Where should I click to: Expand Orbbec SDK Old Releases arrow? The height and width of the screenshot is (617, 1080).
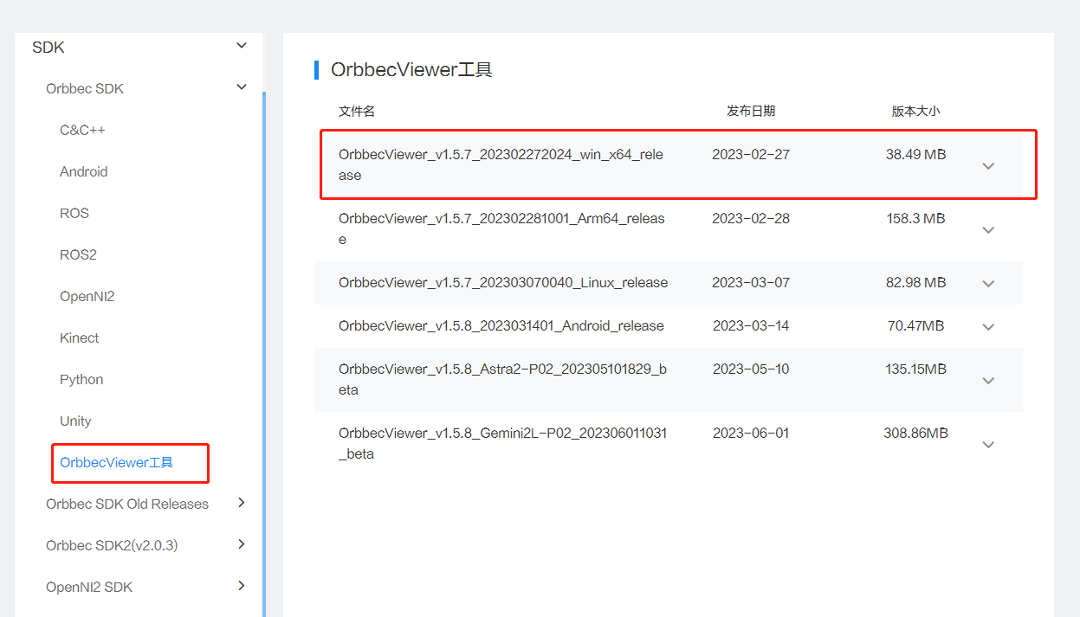click(x=242, y=503)
